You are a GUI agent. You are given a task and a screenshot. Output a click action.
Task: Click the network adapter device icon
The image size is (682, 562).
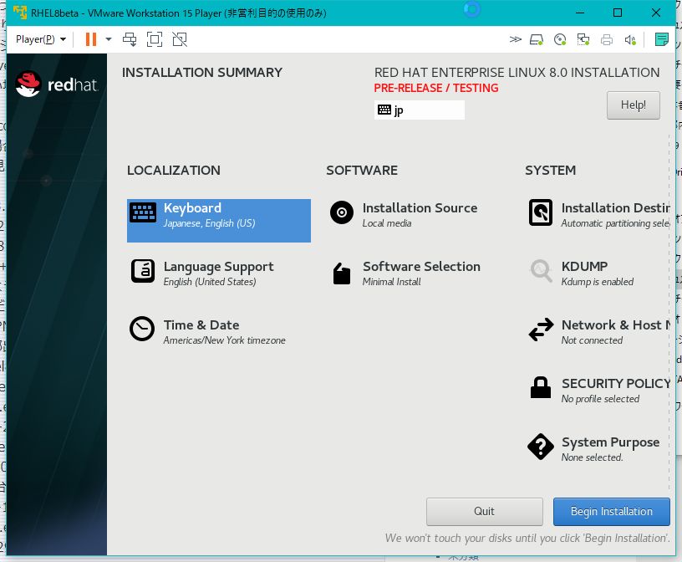point(583,39)
